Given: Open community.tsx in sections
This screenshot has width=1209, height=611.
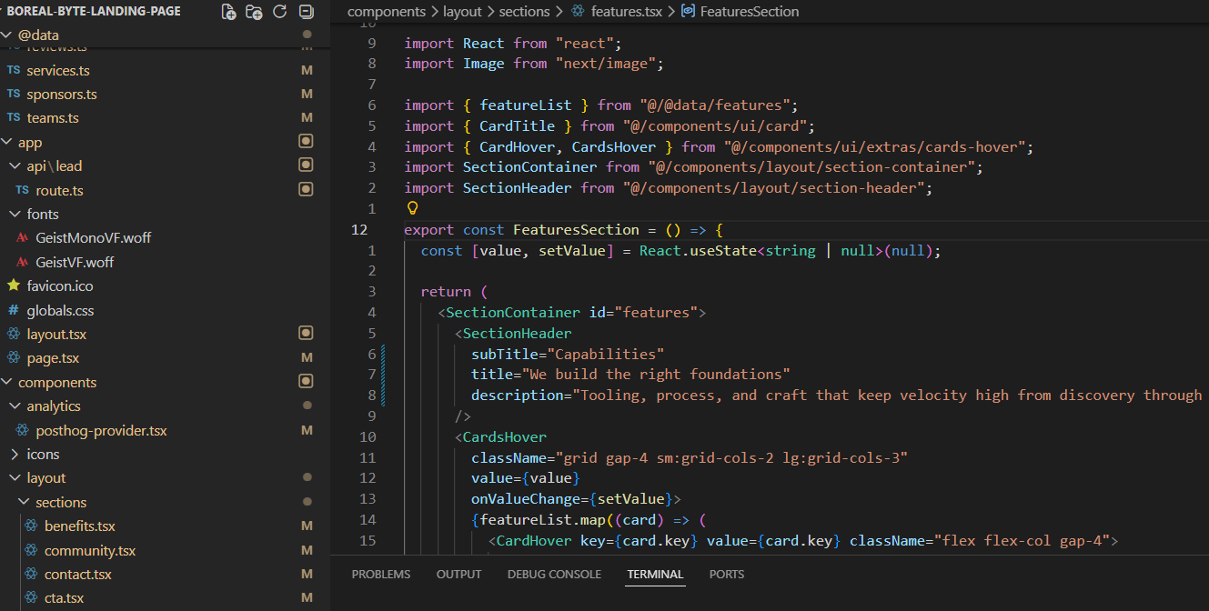Looking at the screenshot, I should pyautogui.click(x=90, y=551).
